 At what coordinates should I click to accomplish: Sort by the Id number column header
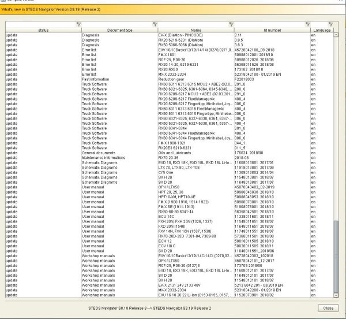272,30
